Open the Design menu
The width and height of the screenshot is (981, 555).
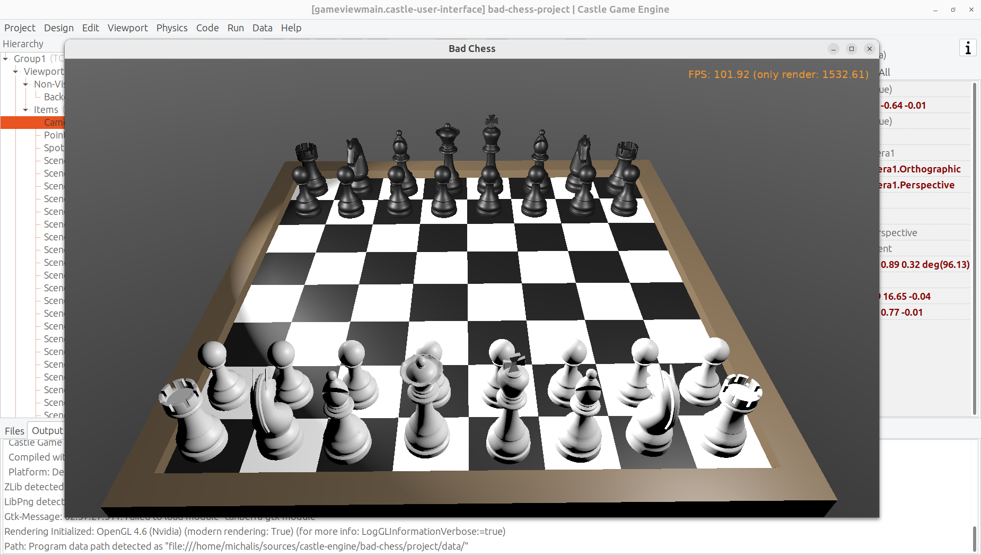[x=59, y=28]
